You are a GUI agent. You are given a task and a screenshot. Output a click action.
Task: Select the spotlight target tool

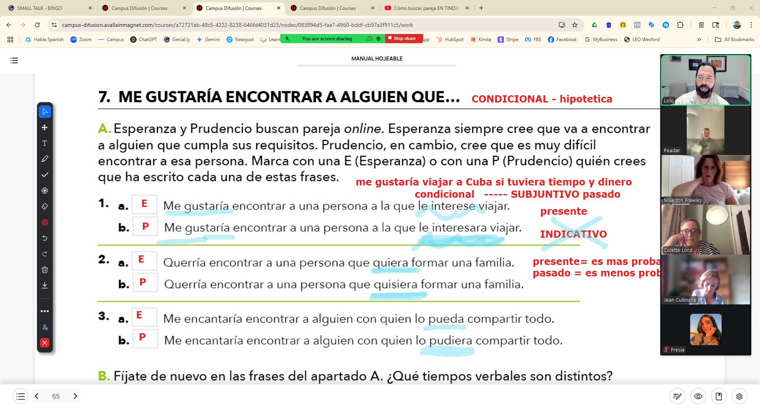tap(45, 191)
